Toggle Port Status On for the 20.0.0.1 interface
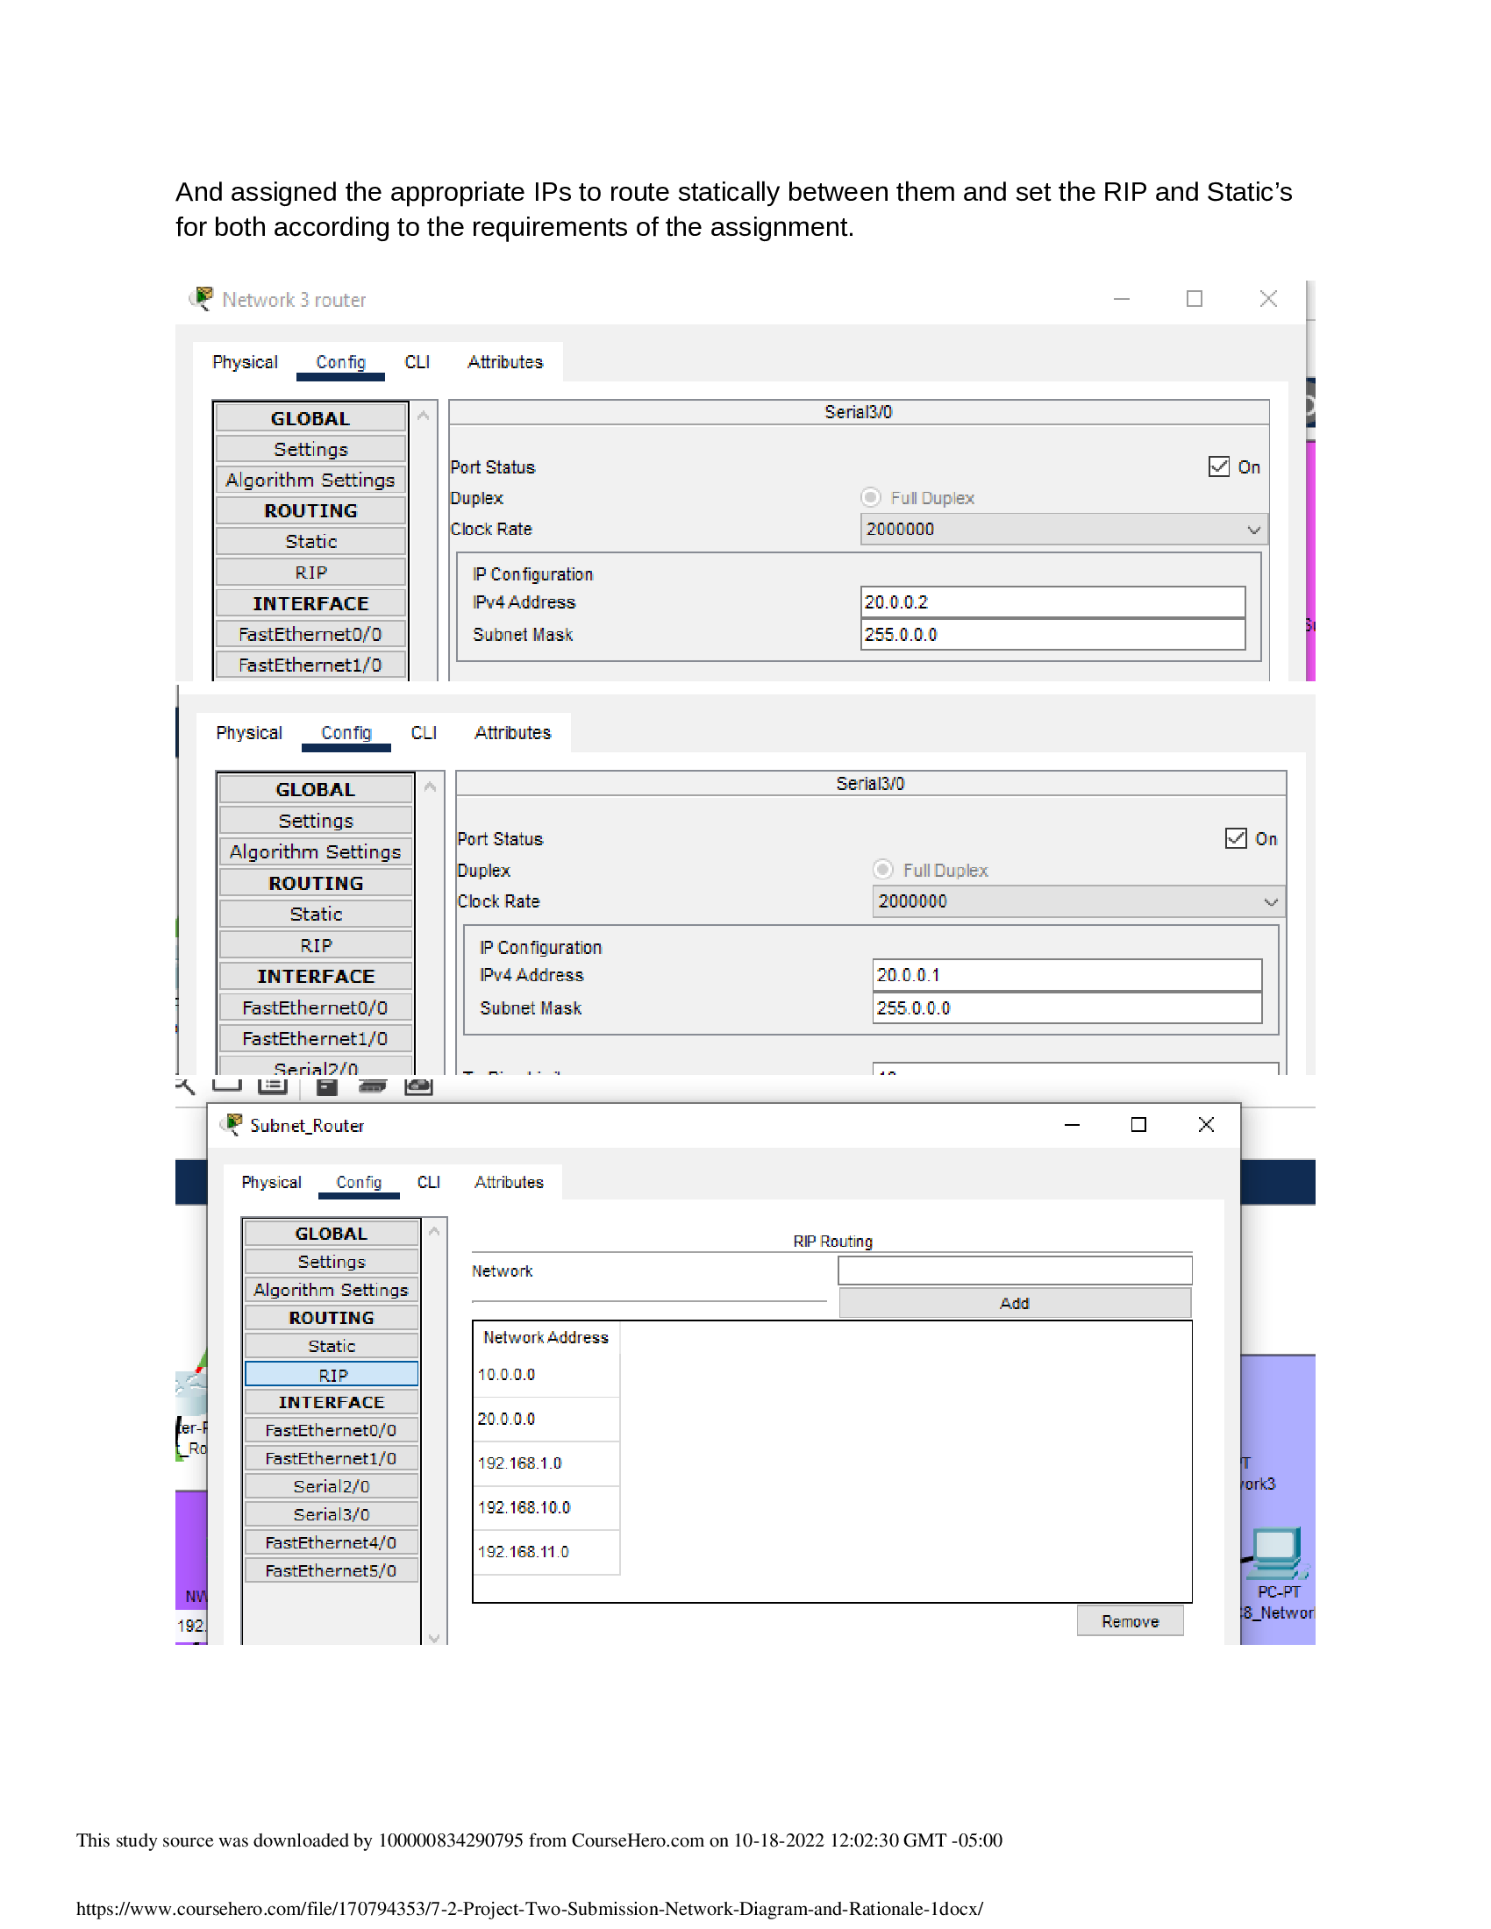Viewport: 1491px width, 1929px height. 1236,838
